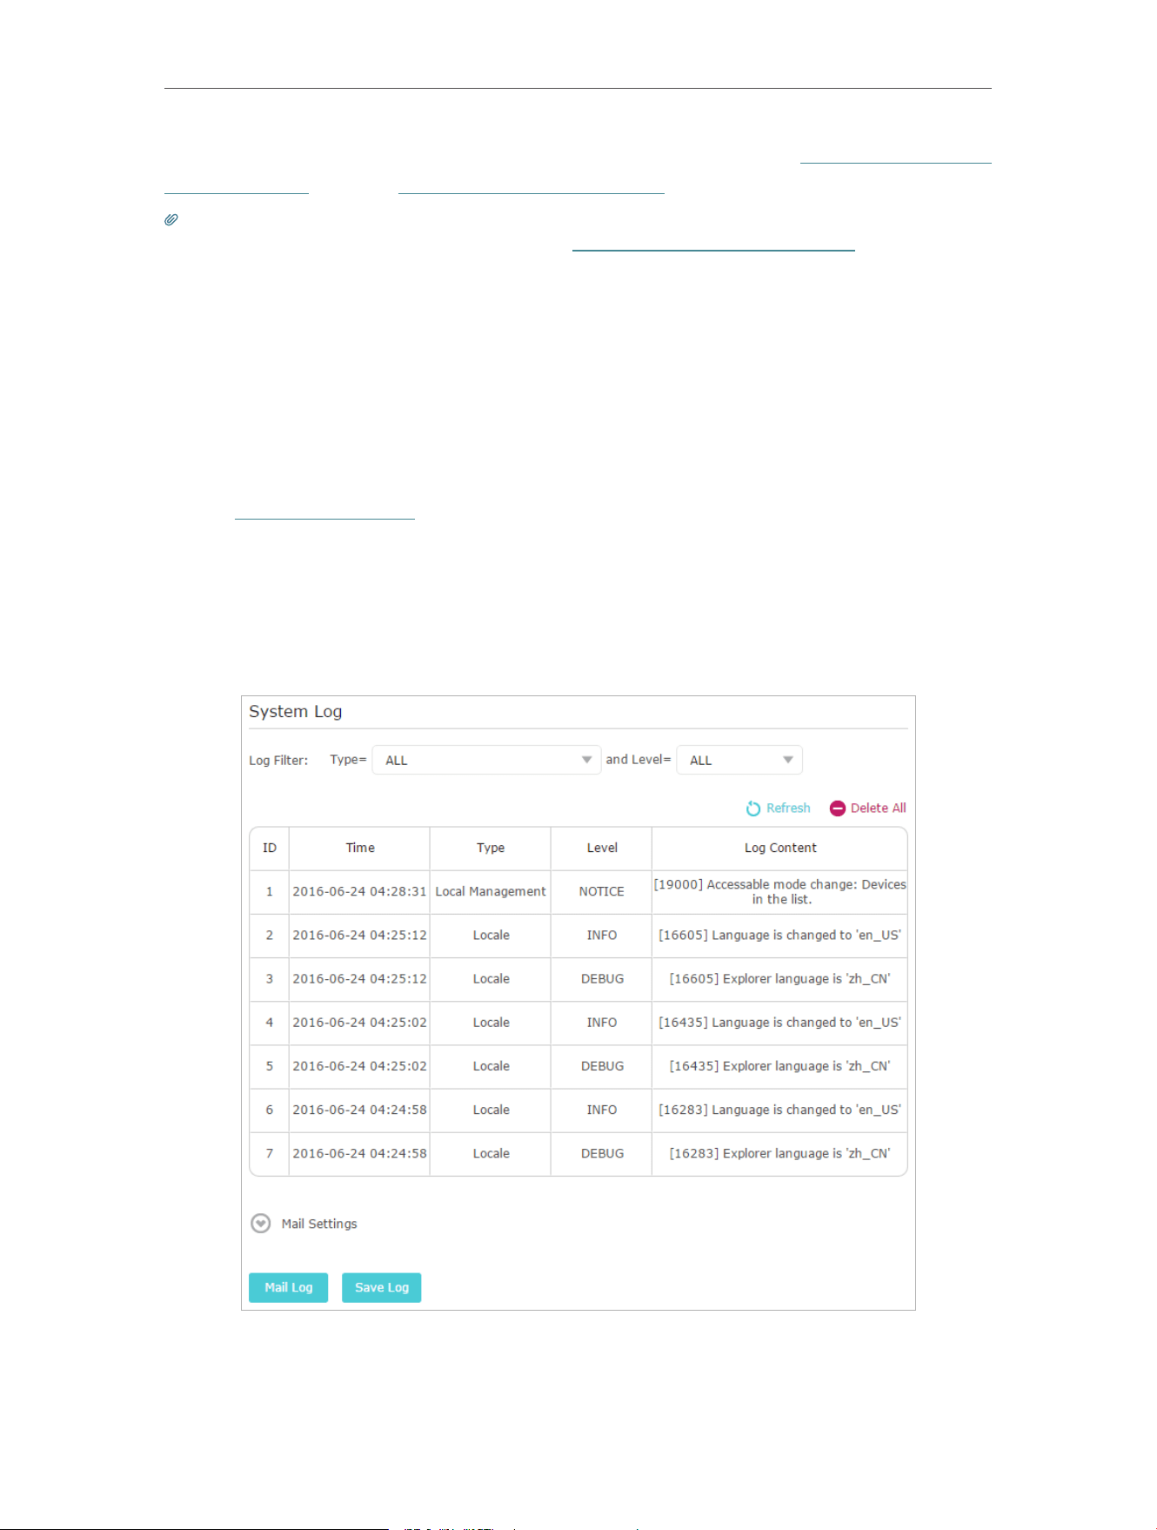1157x1530 pixels.
Task: Select the time 04:25:12 in row 2
Action: 359,935
